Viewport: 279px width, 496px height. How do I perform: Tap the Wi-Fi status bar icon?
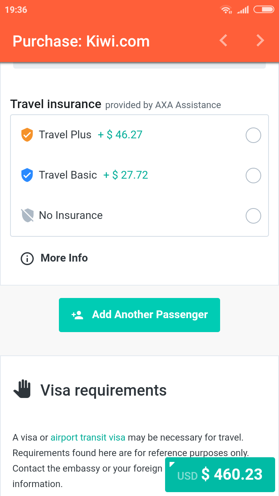[x=226, y=10]
